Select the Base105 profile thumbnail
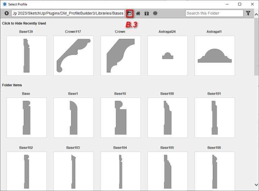The width and height of the screenshot is (259, 191). pos(168,171)
